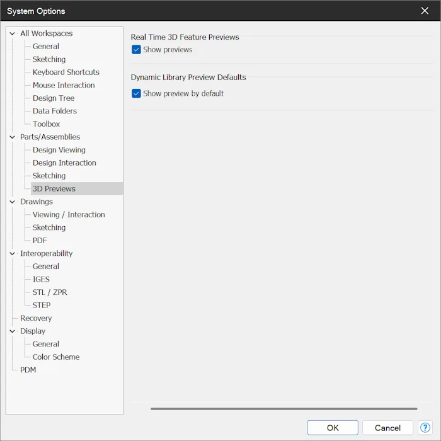Click the Parts/Assemblies label
This screenshot has height=441, width=441.
click(x=50, y=137)
